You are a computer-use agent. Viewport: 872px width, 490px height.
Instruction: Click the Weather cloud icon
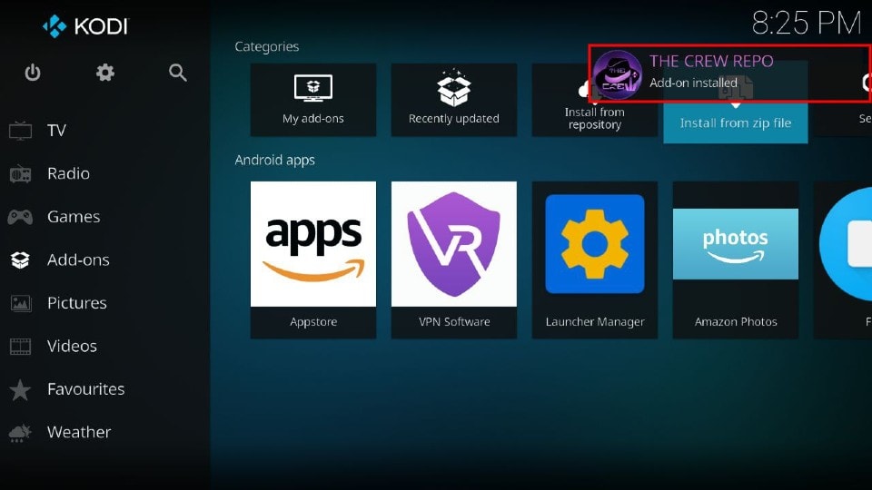pos(20,433)
